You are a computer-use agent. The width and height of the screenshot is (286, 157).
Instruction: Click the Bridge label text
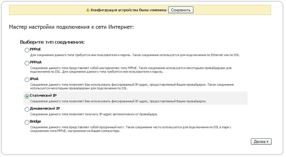pos(35,121)
